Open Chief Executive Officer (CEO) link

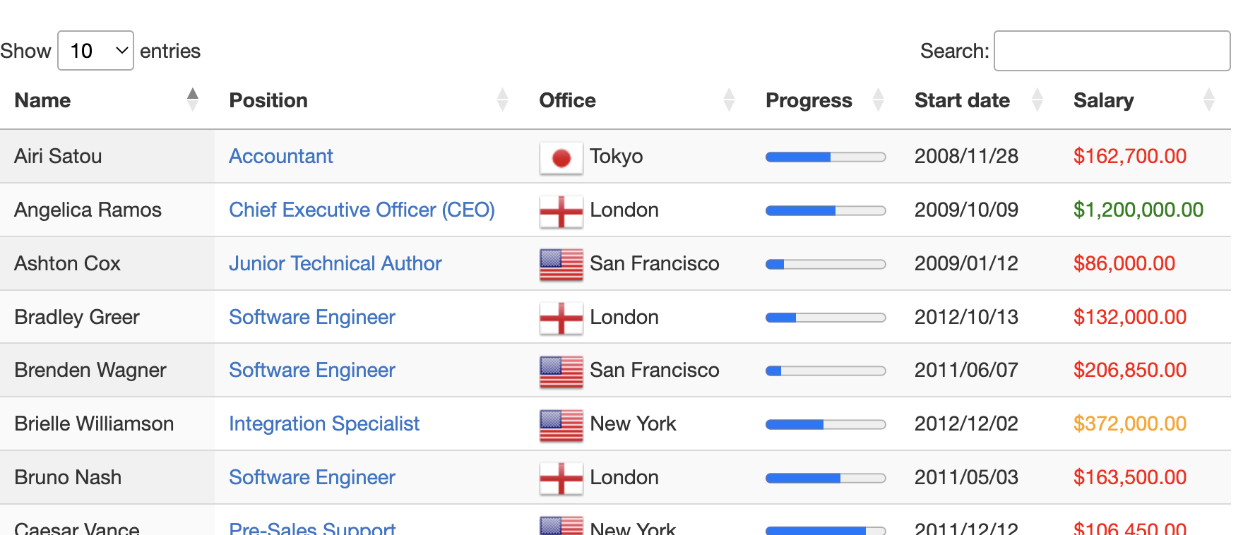coord(362,210)
